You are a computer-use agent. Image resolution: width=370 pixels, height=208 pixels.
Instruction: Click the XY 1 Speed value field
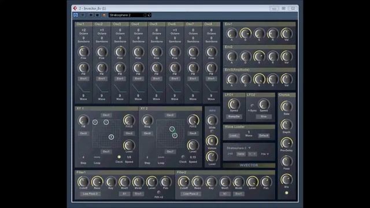pos(129,157)
